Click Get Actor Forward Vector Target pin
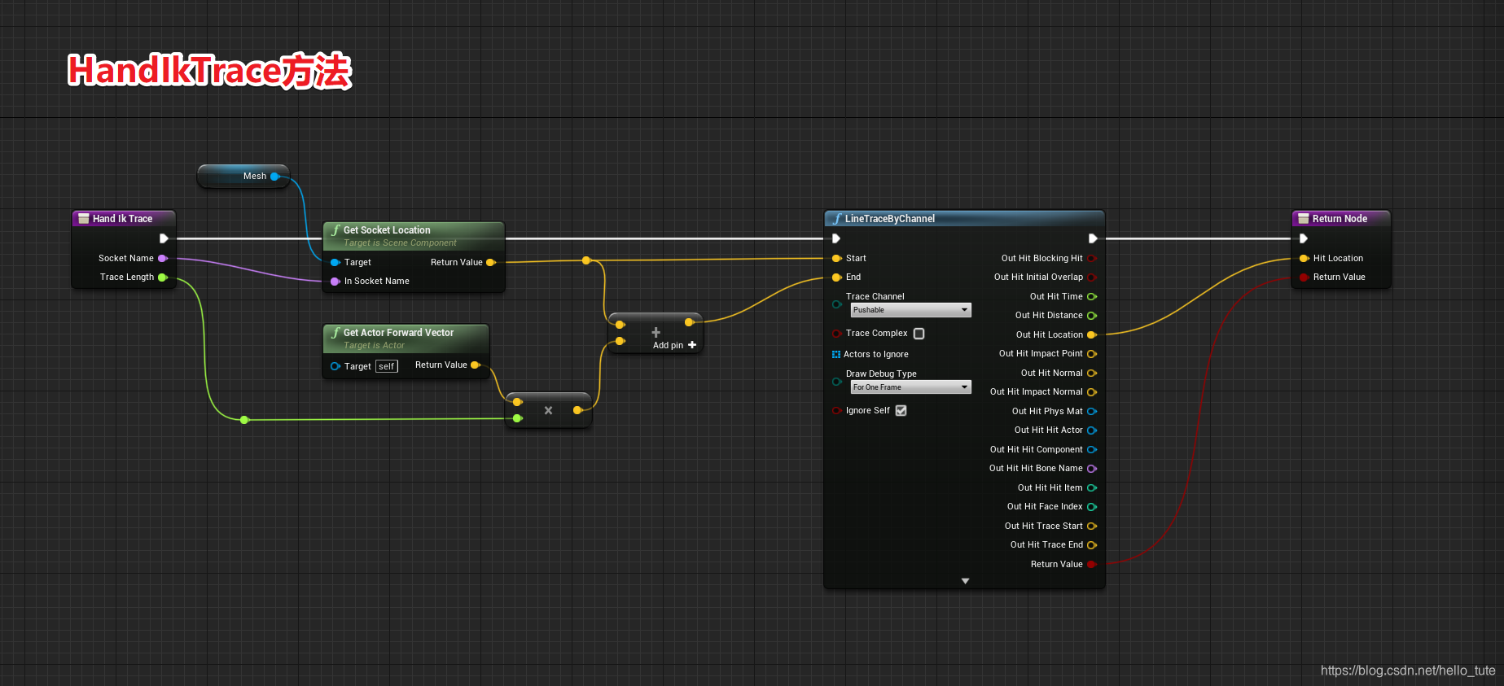Viewport: 1504px width, 686px height. click(x=335, y=366)
